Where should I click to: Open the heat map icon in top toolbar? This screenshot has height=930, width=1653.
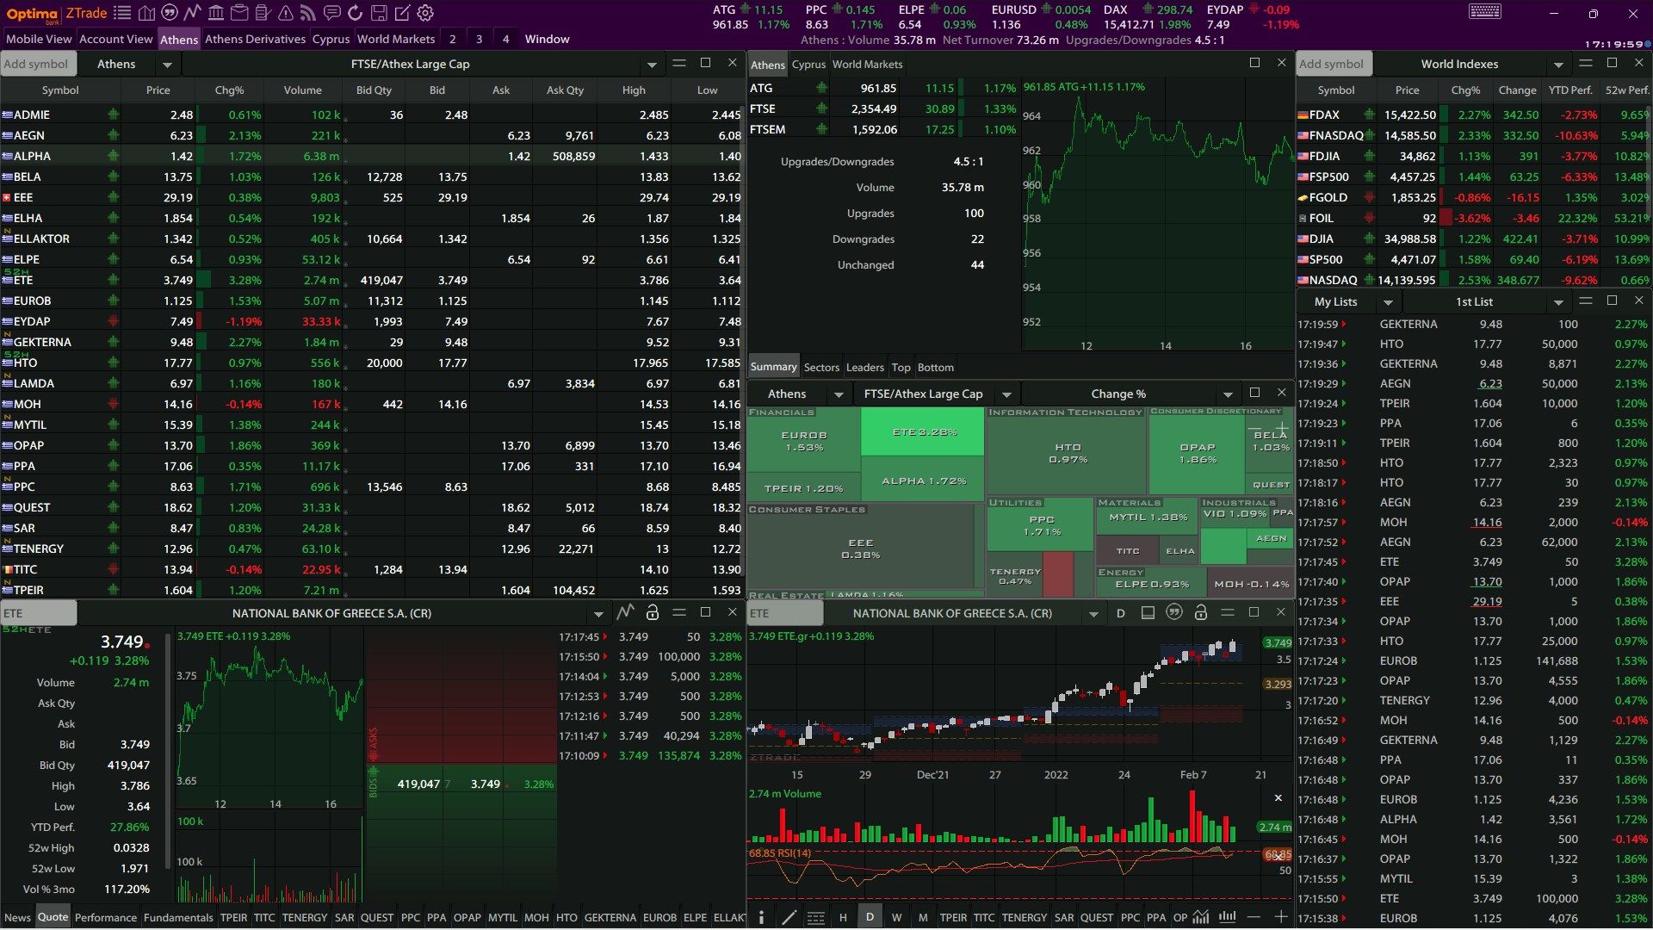coord(146,13)
